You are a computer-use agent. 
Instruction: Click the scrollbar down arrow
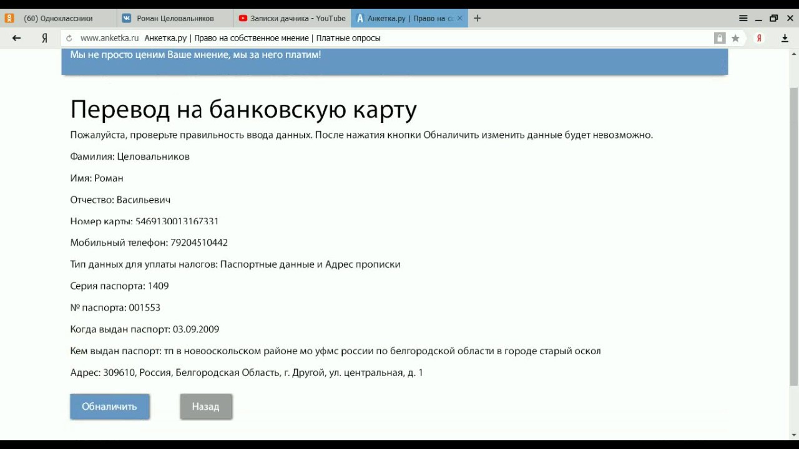(x=794, y=435)
